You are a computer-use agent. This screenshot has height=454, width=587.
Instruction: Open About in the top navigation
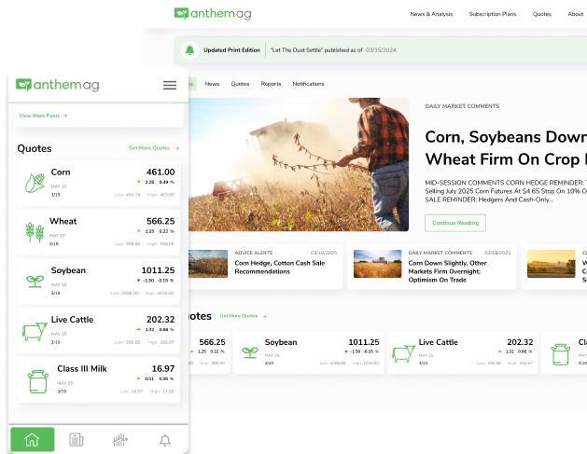[576, 14]
